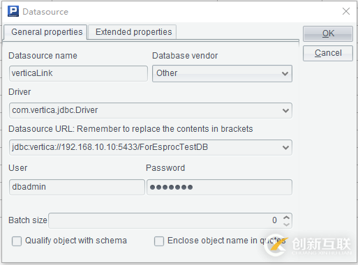The width and height of the screenshot is (358, 265).
Task: Select the General properties tab
Action: point(46,32)
